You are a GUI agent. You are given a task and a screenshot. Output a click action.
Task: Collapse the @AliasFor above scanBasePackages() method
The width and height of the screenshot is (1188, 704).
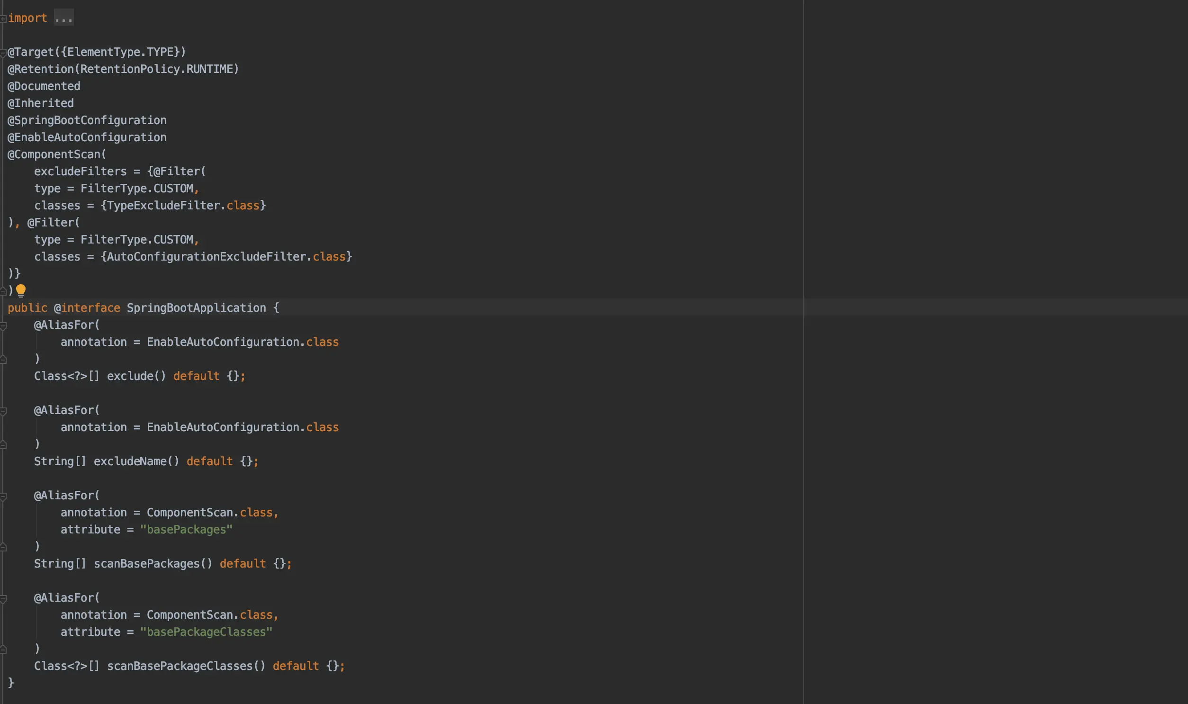(3, 496)
